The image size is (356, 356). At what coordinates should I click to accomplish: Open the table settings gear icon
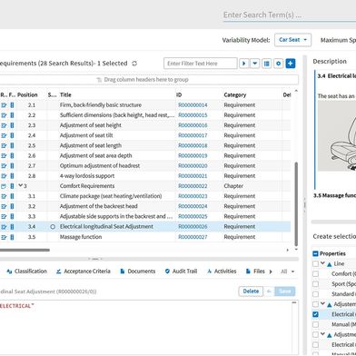(279, 64)
